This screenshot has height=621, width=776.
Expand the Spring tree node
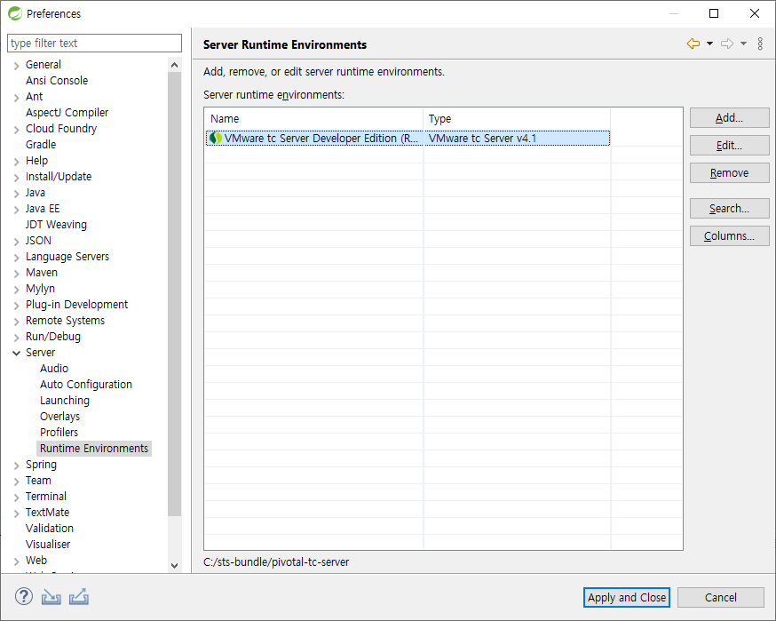16,466
